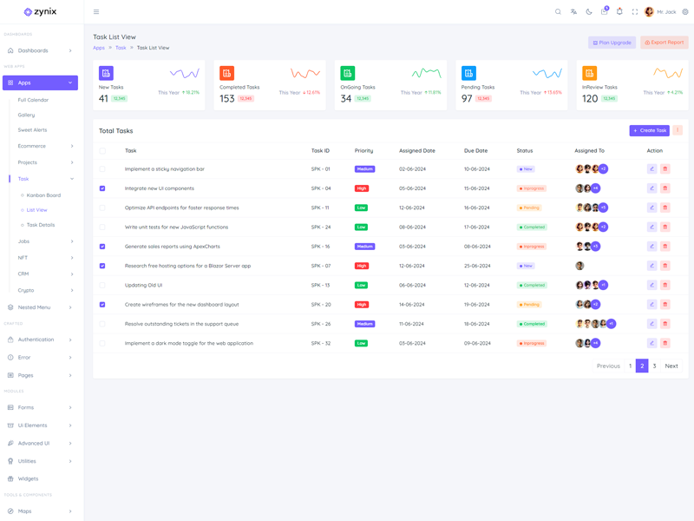Click hamburger icon to collapse sidebar
694x521 pixels.
coord(96,12)
